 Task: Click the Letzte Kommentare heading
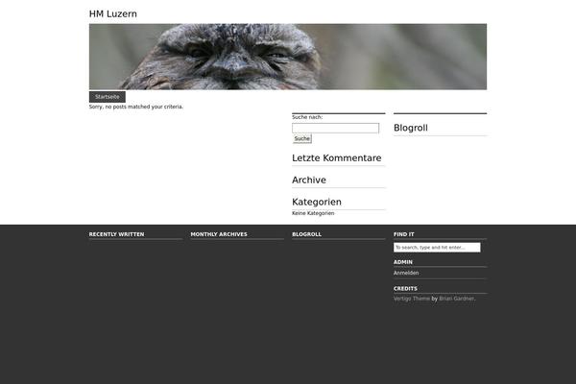tap(337, 158)
